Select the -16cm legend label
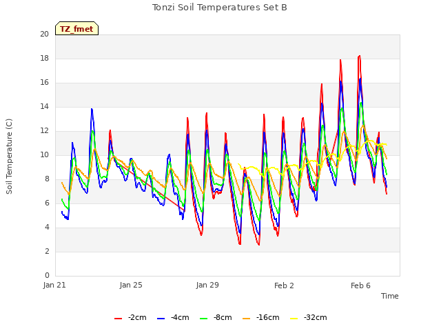The height and width of the screenshot is (331, 441). (268, 317)
